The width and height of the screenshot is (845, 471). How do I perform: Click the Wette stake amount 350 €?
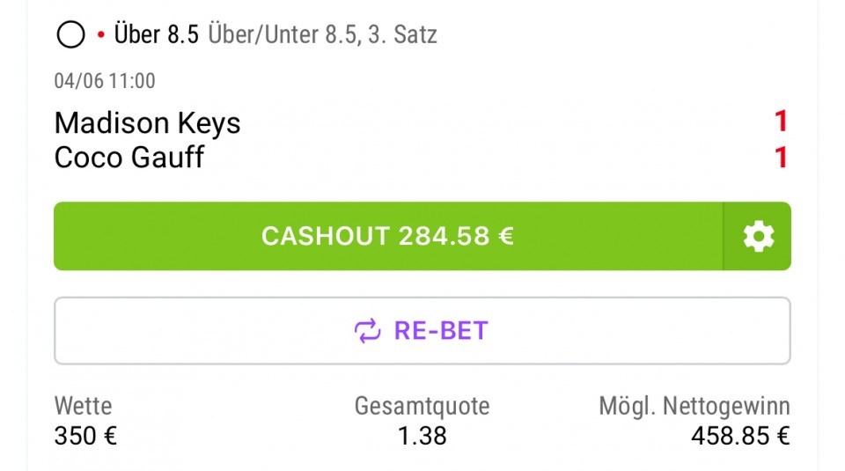pyautogui.click(x=85, y=436)
